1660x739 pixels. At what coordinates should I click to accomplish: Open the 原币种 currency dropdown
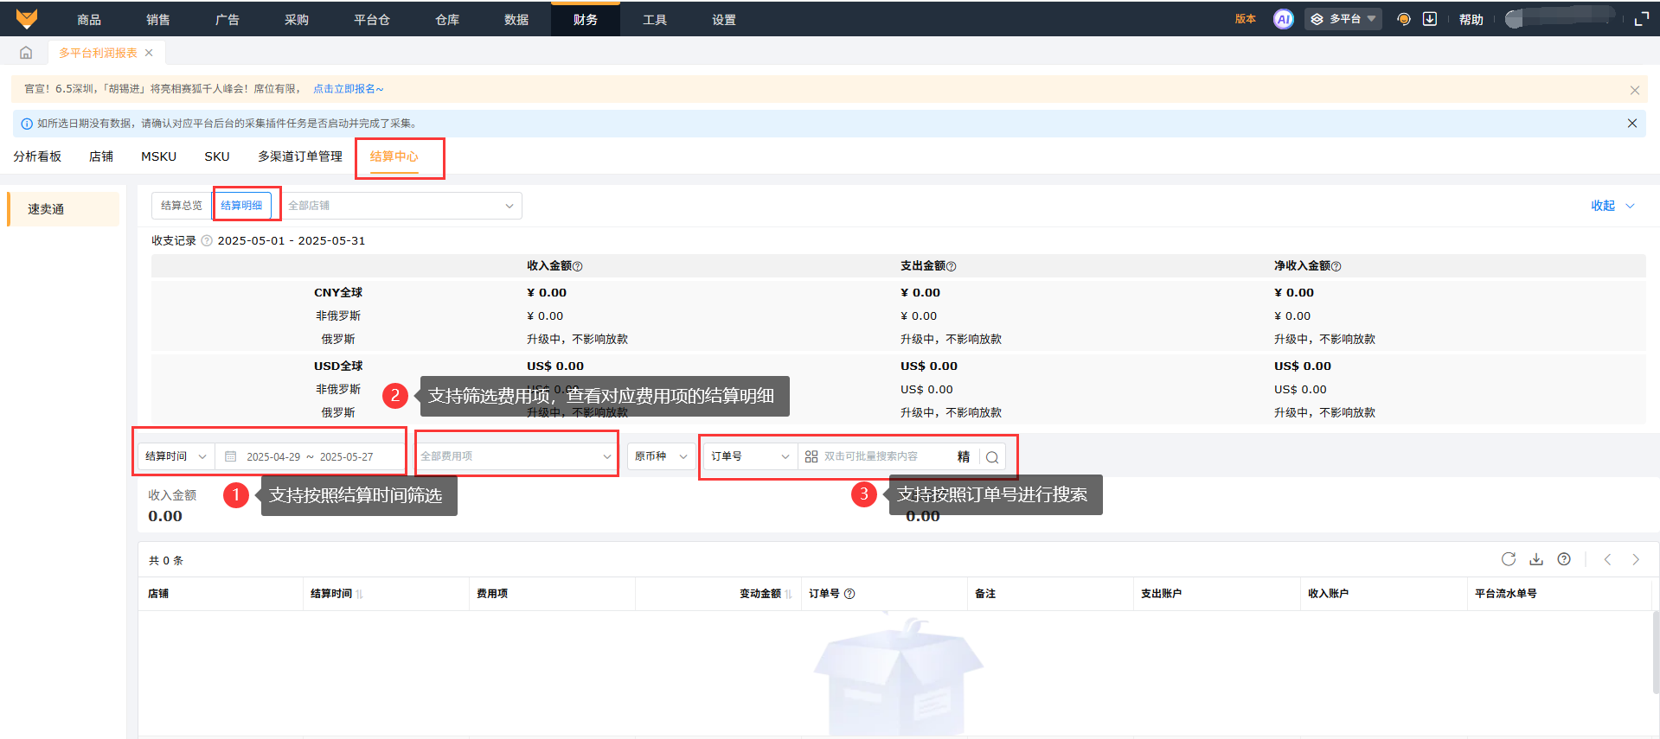[x=661, y=456]
